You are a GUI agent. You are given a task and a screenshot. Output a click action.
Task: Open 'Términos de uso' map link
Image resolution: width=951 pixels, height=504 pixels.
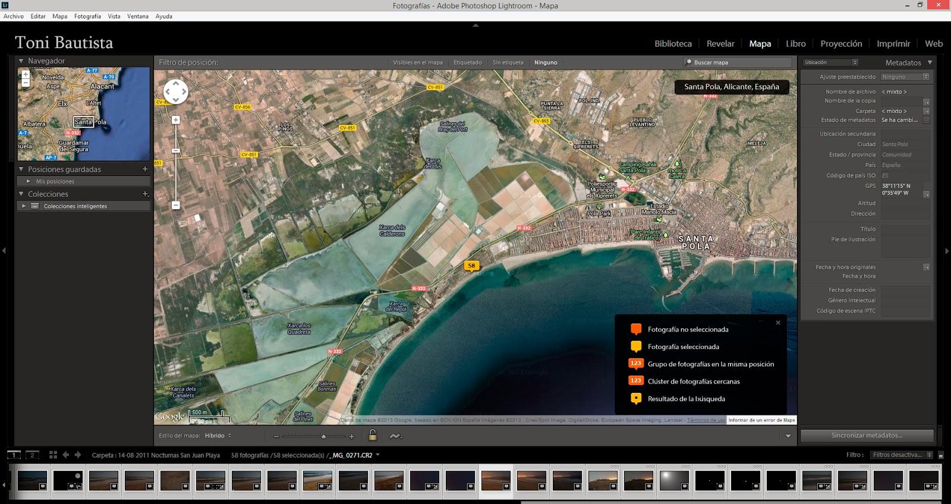coord(706,420)
